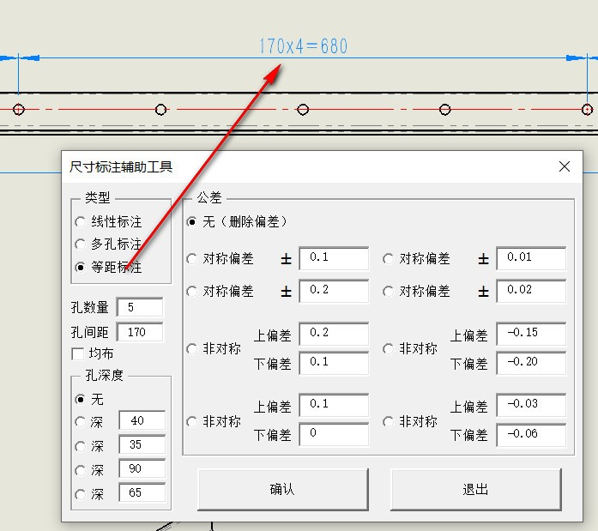Click the 退出 button
Screen dimensions: 598x531
click(476, 490)
